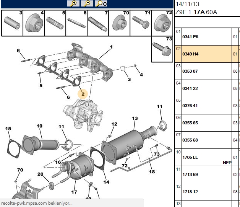Click the Z9F 1 17A 60A code
240x207 pixels.
[196, 12]
